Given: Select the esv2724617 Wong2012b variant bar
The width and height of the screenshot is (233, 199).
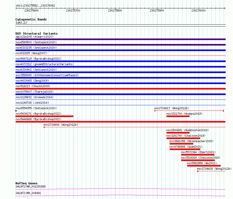Looking at the screenshot, I should click(189, 111).
